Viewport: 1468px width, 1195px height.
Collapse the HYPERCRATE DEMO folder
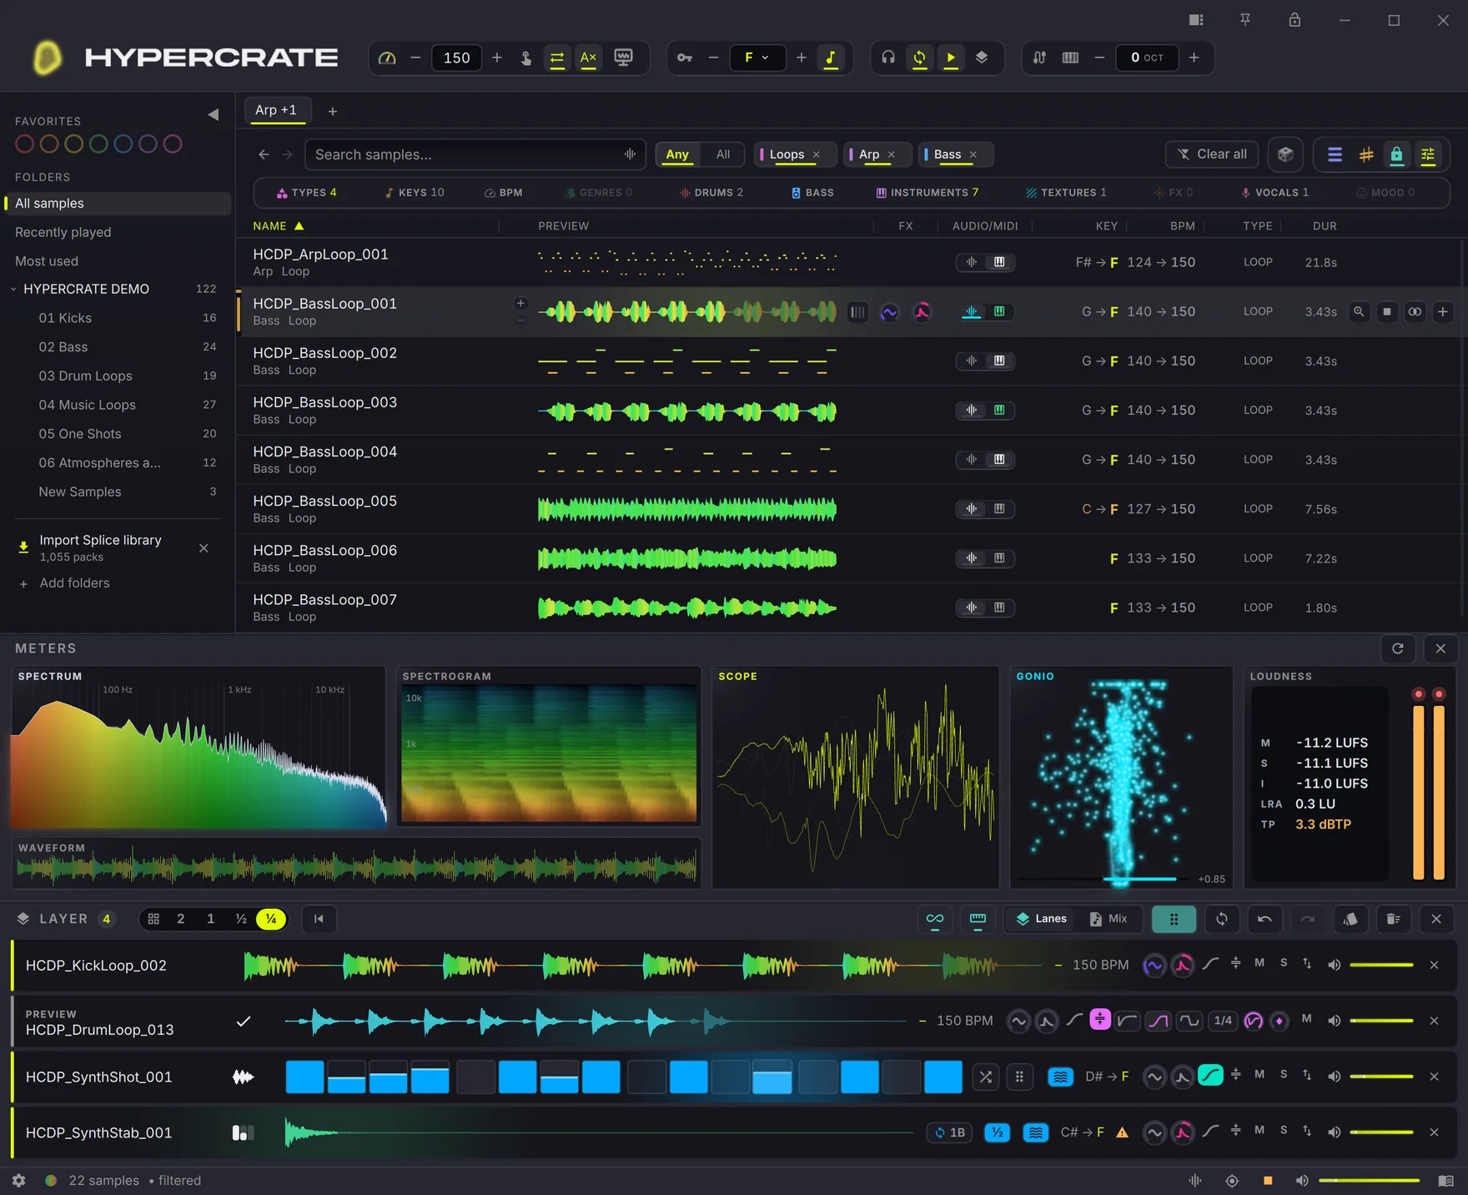13,290
